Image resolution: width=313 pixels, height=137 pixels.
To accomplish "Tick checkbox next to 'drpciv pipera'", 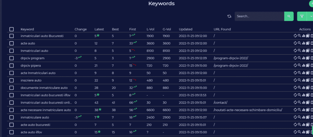I will tap(12, 66).
